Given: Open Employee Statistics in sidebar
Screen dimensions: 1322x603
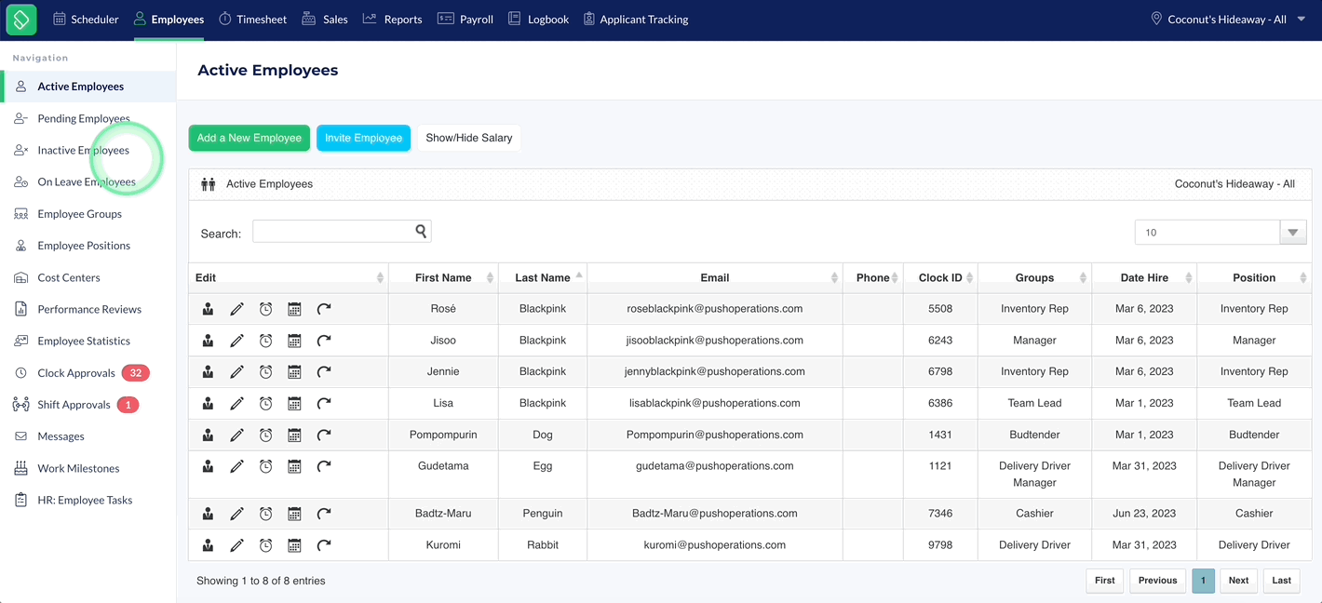Looking at the screenshot, I should pos(84,341).
